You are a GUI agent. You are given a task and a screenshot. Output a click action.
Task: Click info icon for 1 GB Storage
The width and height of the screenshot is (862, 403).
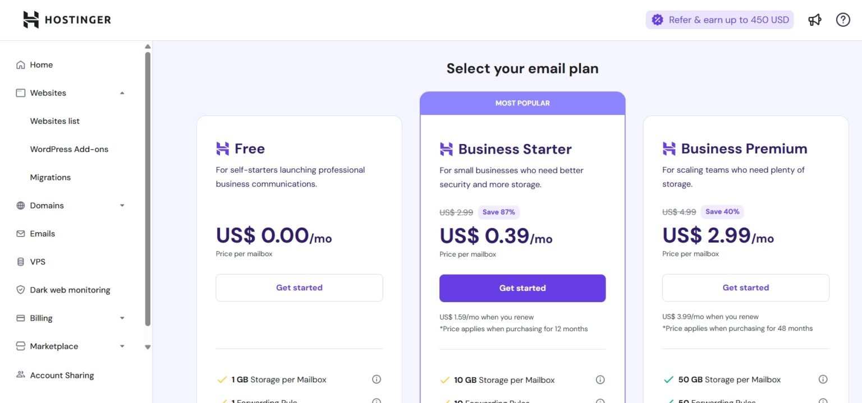point(377,379)
